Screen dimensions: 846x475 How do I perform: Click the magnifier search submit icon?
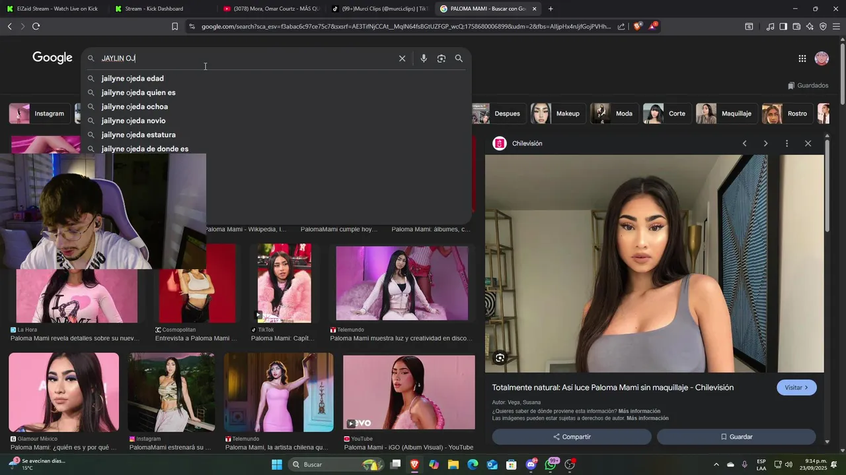[459, 59]
